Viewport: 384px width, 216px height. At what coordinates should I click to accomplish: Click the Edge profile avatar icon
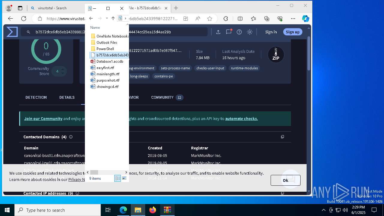click(9, 8)
